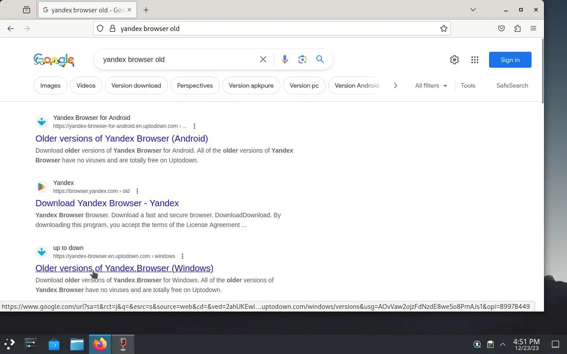Click the site security padlock icon
Image resolution: width=567 pixels, height=354 pixels.
coord(112,28)
